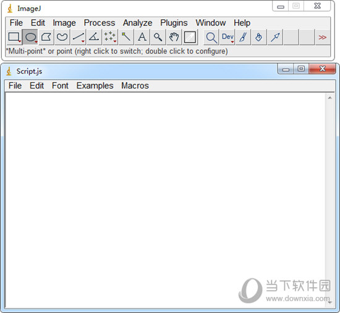Select the Angle tool

(x=94, y=37)
